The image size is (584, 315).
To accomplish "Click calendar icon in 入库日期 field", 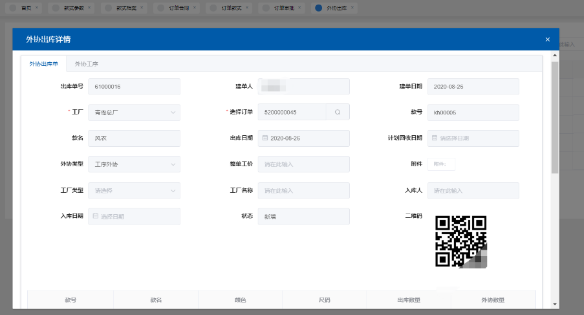I will (x=96, y=217).
